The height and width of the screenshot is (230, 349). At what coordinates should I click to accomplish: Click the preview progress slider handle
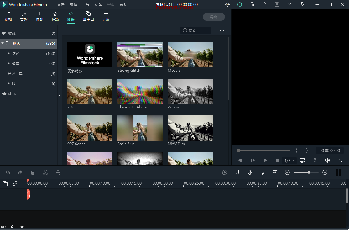(x=238, y=150)
